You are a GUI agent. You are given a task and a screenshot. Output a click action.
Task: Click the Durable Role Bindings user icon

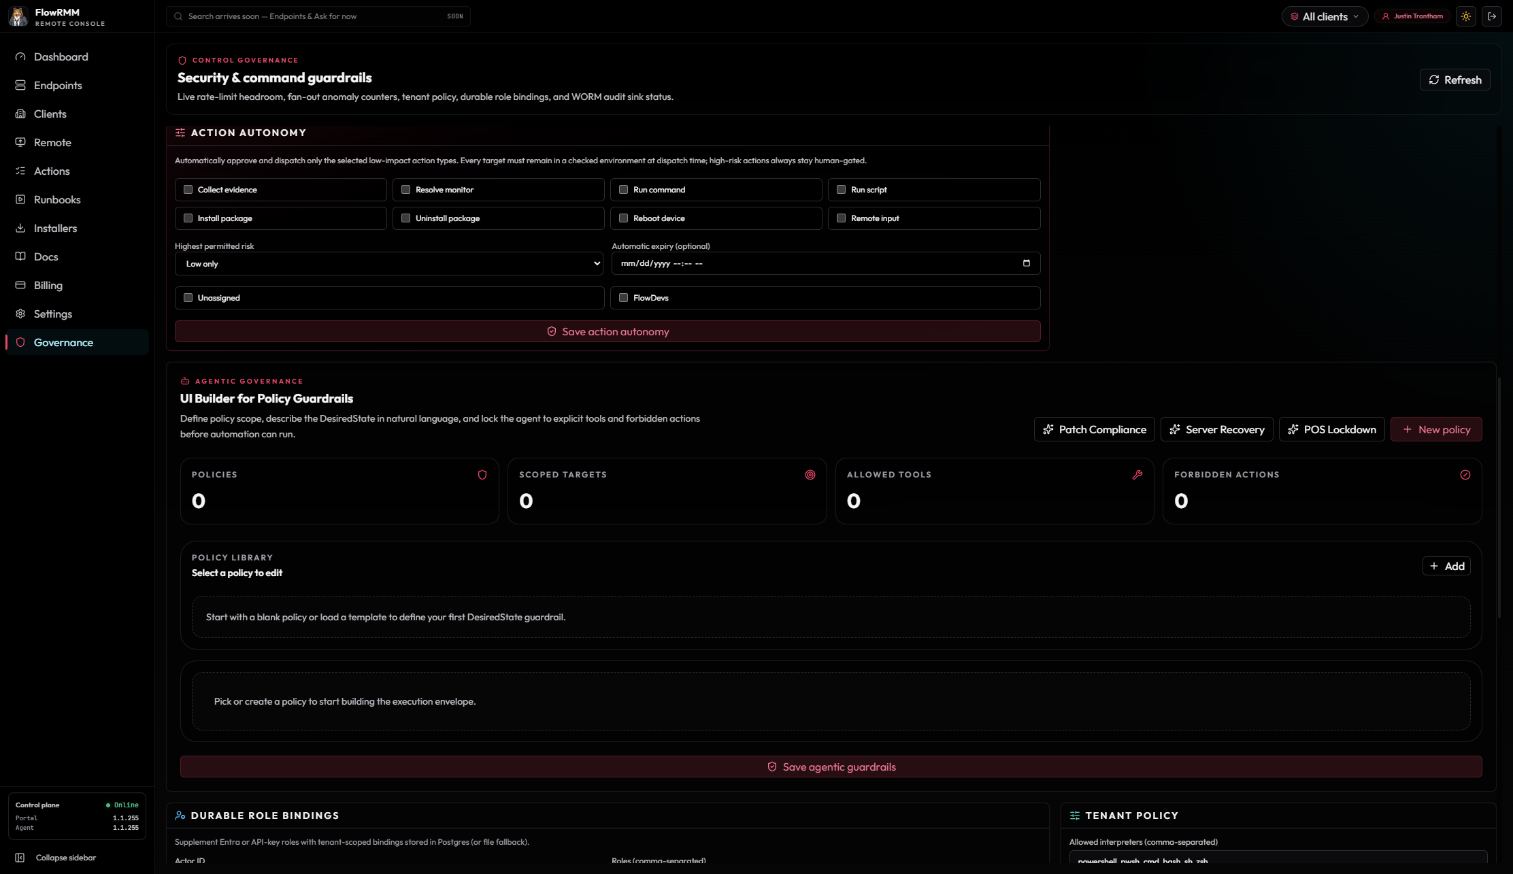(x=180, y=816)
